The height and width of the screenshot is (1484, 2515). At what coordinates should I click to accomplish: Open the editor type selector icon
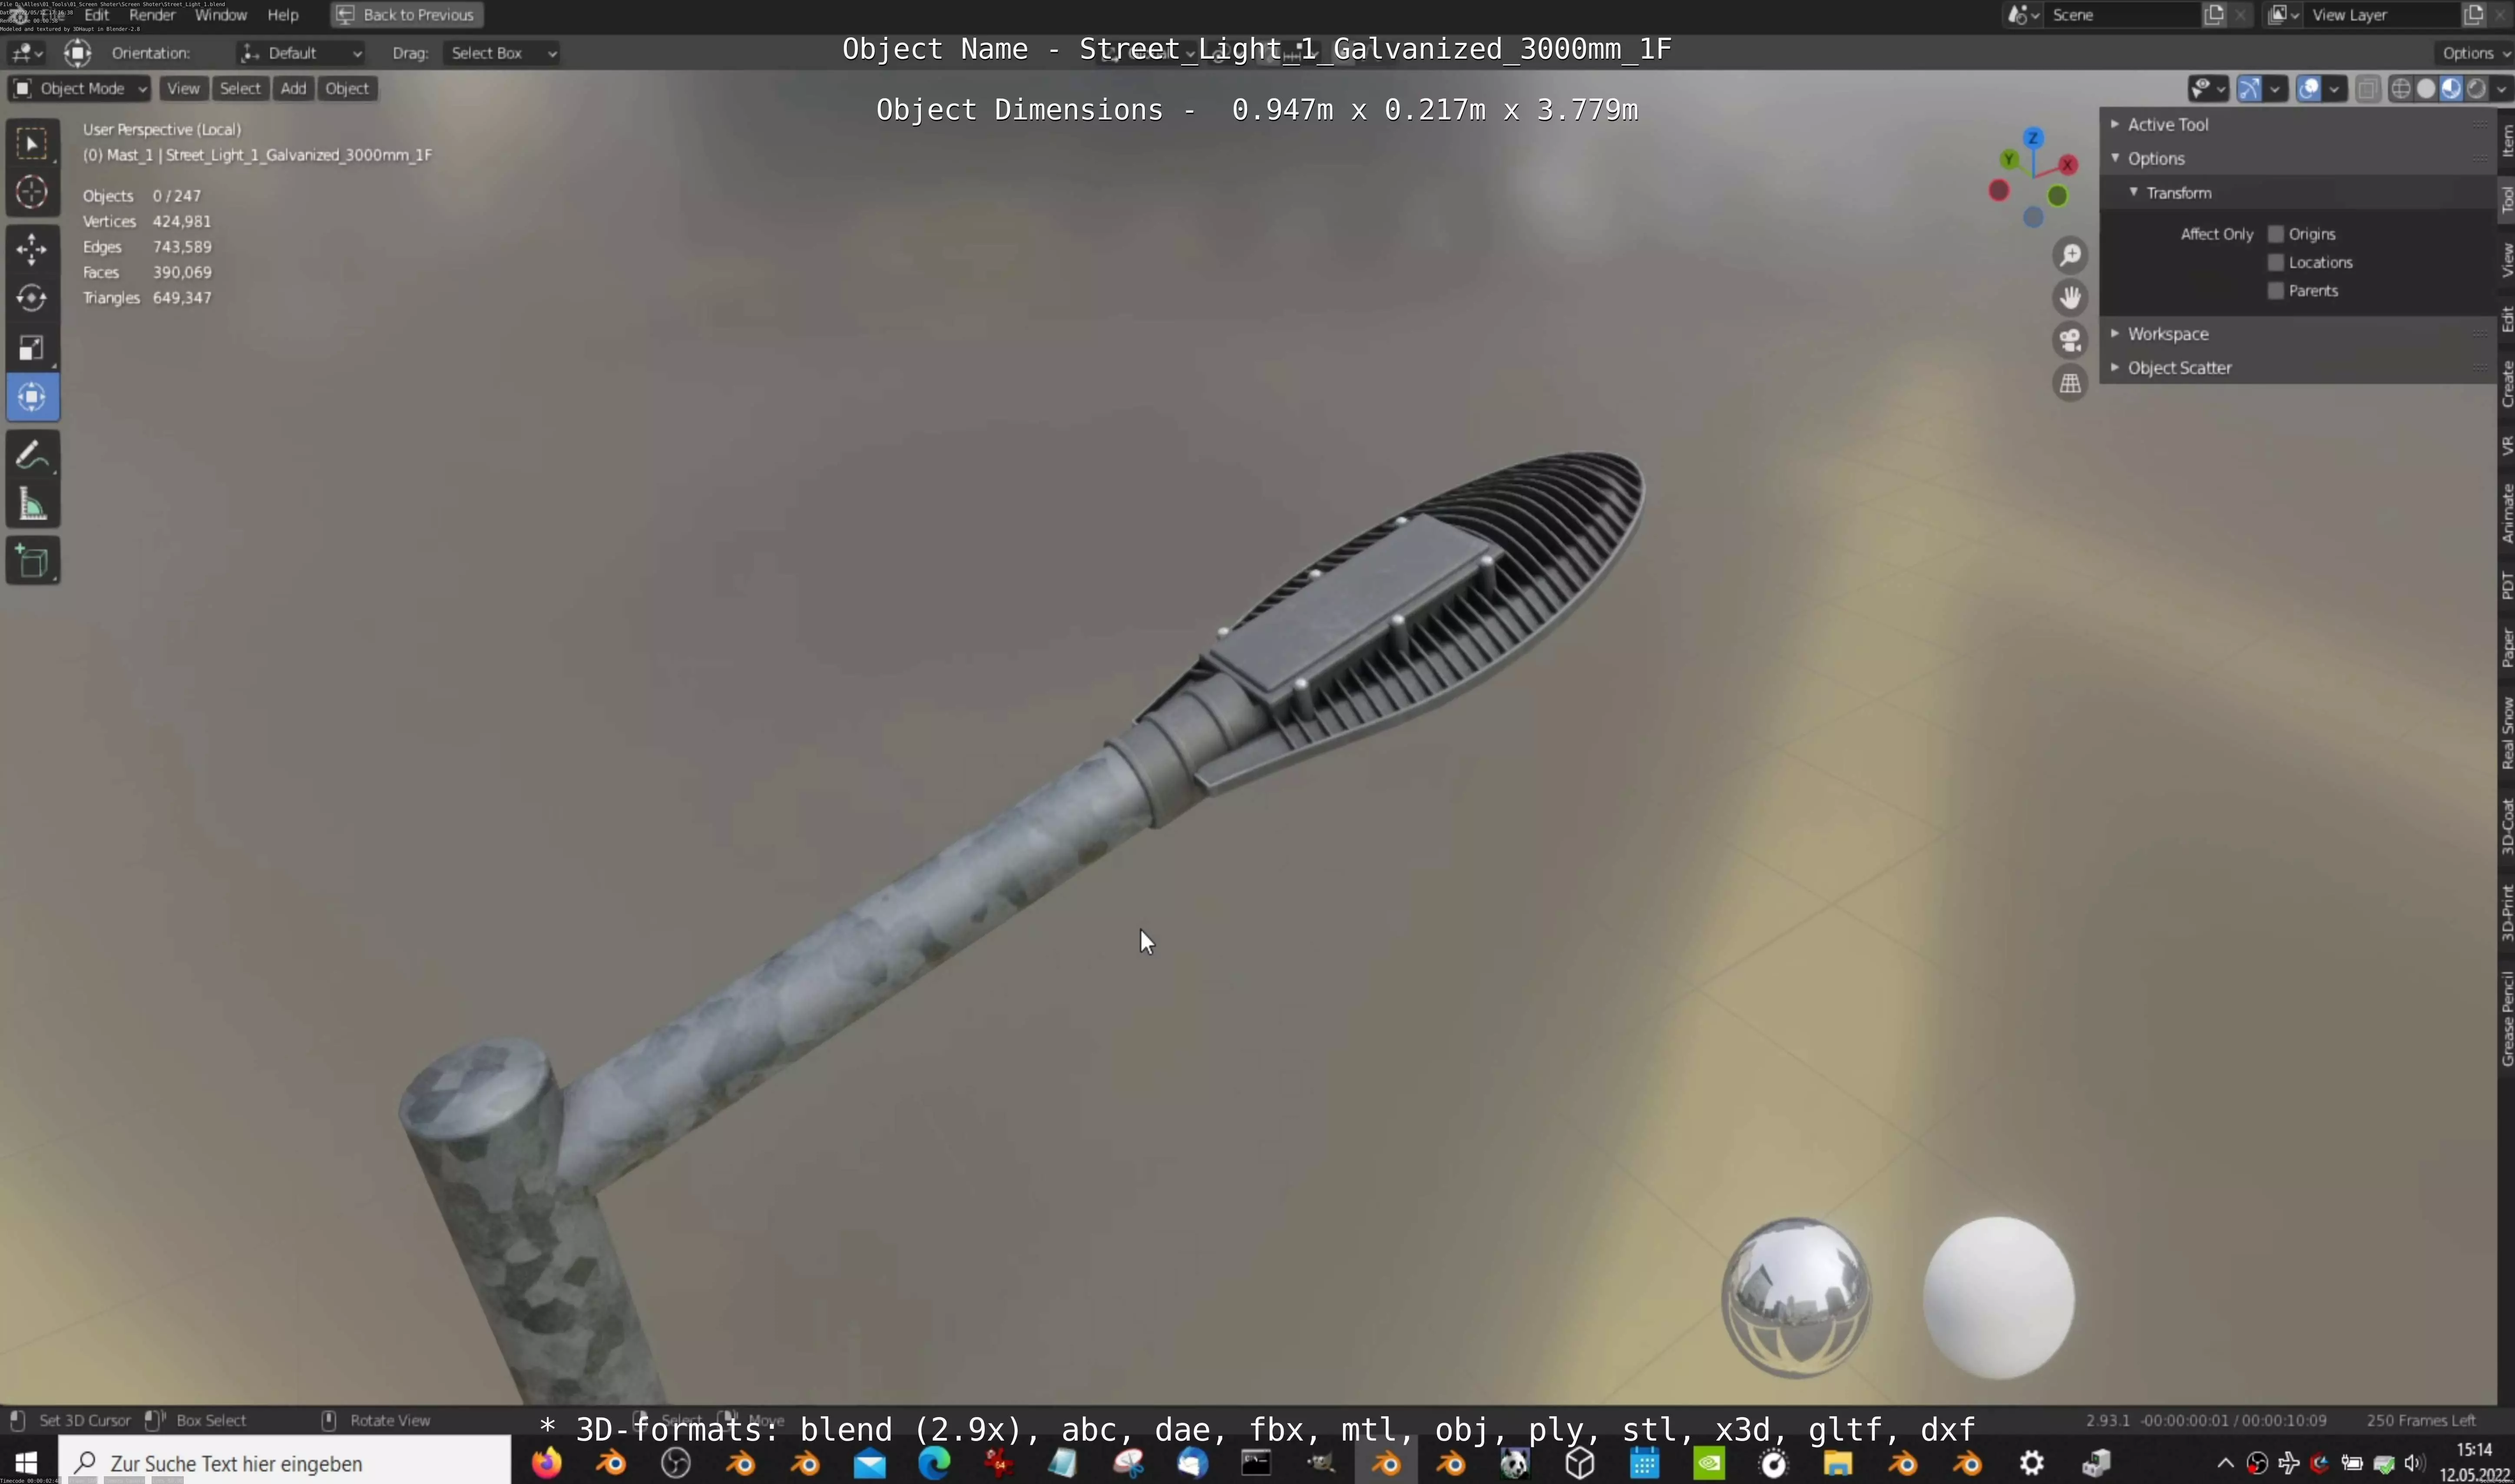[x=26, y=53]
